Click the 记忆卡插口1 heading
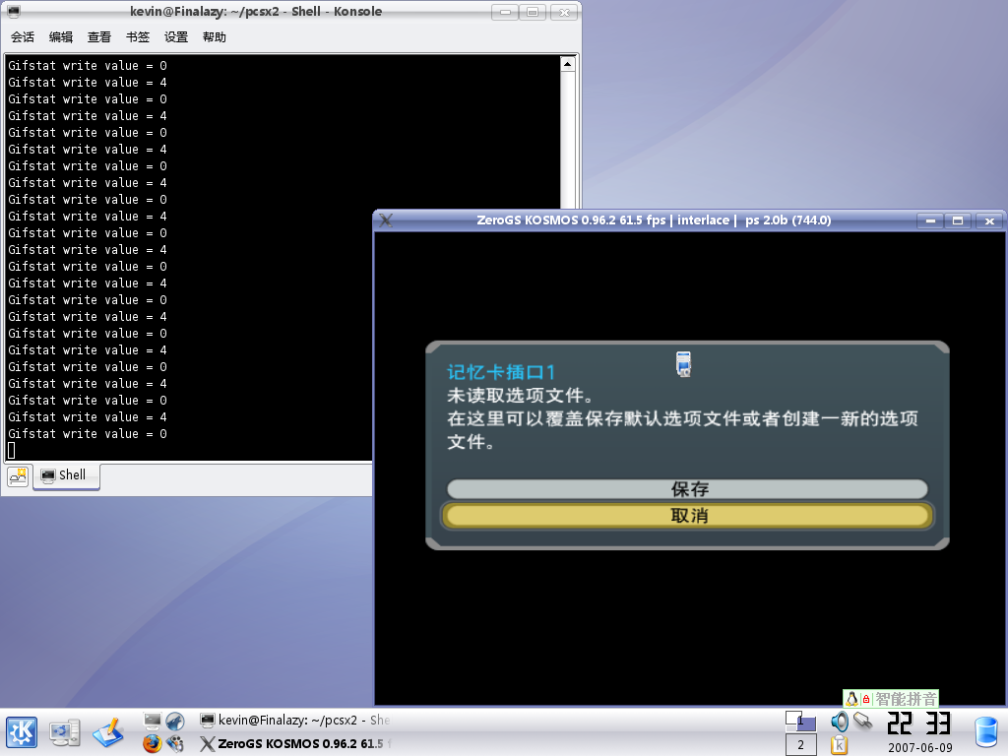Image resolution: width=1008 pixels, height=756 pixels. pyautogui.click(x=501, y=372)
